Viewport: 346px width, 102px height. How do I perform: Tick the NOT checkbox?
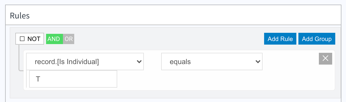(22, 39)
